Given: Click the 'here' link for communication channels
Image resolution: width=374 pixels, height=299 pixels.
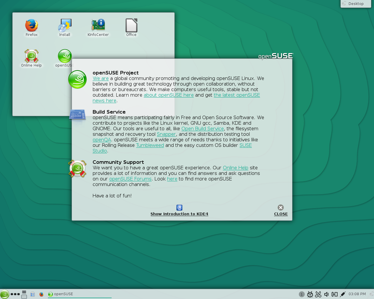Looking at the screenshot, I should tap(172, 179).
